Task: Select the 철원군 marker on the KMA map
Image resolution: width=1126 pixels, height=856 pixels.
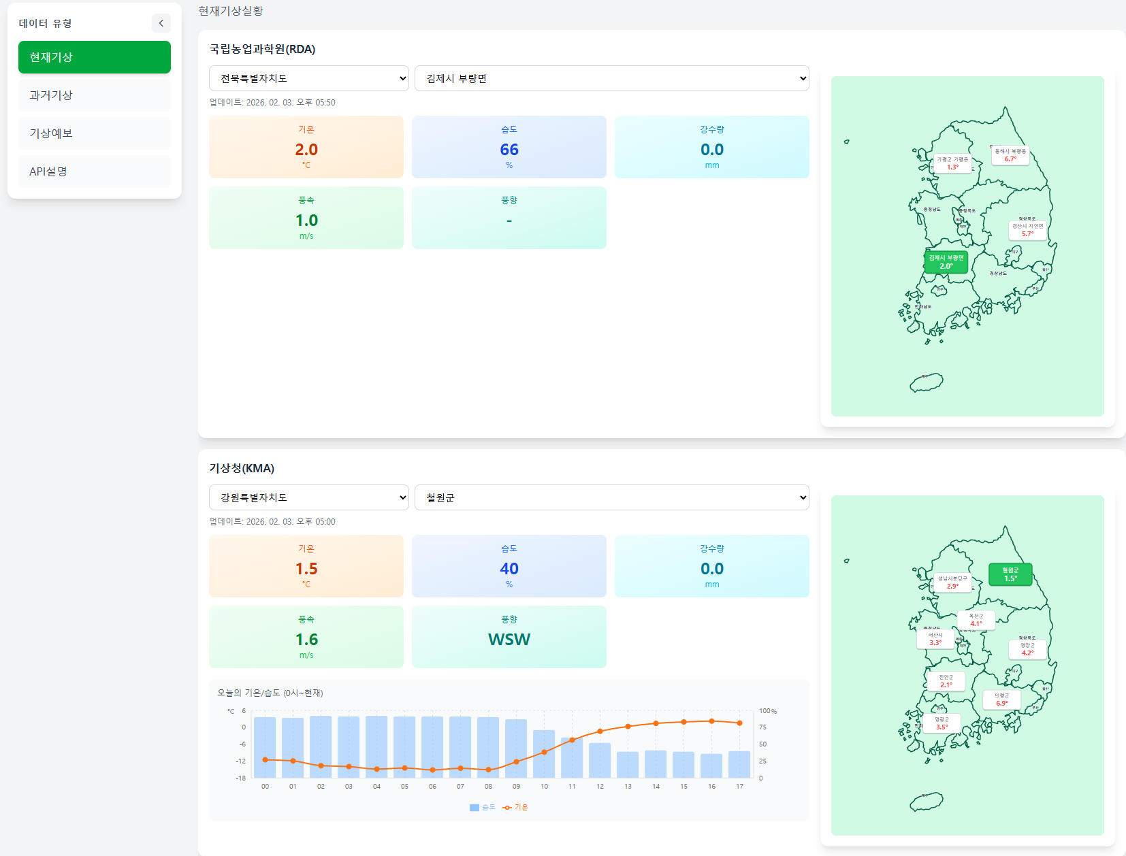Action: click(1010, 575)
